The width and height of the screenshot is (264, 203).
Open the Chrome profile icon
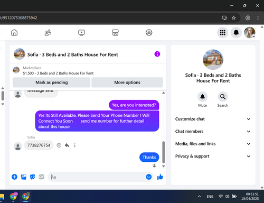248,17
